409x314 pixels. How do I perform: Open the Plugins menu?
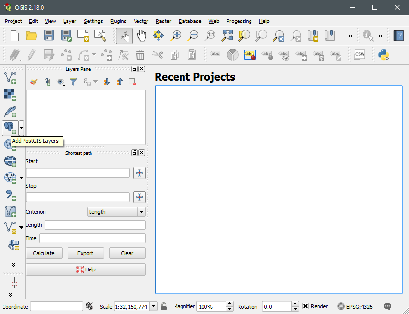tap(118, 21)
